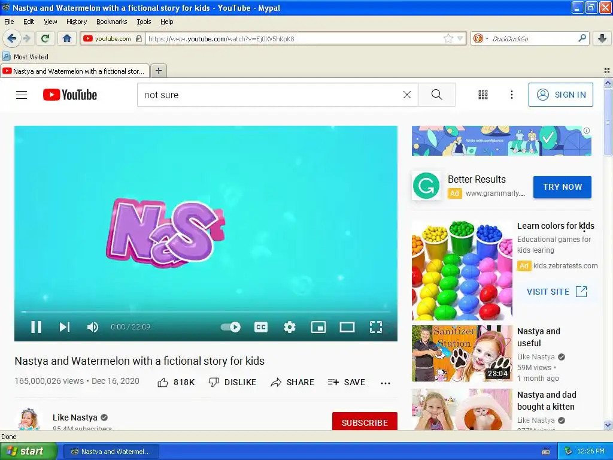The height and width of the screenshot is (460, 613).
Task: Open the browser downloads arrow button
Action: click(x=602, y=38)
